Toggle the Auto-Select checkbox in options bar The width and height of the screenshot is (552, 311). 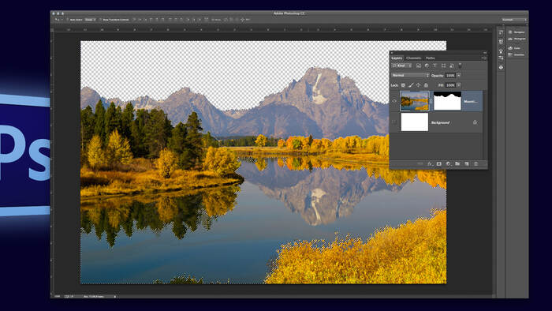coord(68,20)
